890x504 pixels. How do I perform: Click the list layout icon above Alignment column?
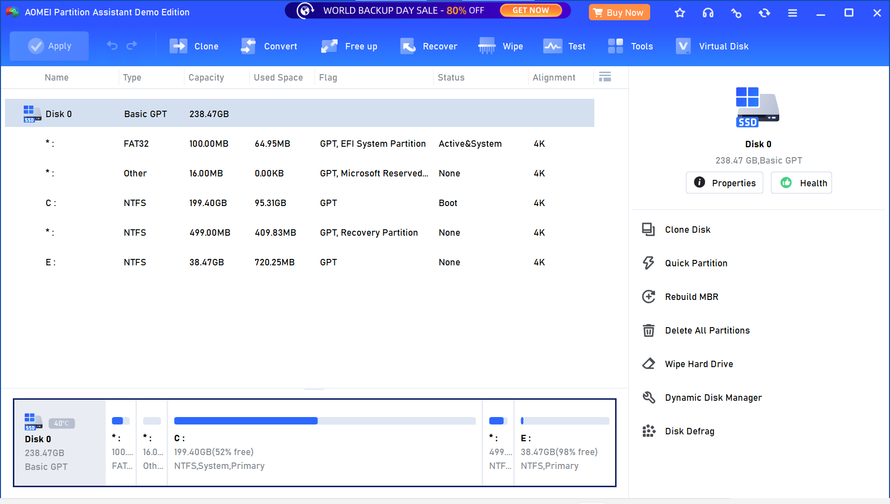point(605,77)
